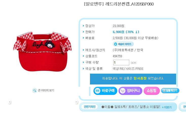Go to previous product image arrow
Image resolution: width=186 pixels, height=117 pixels.
point(10,102)
